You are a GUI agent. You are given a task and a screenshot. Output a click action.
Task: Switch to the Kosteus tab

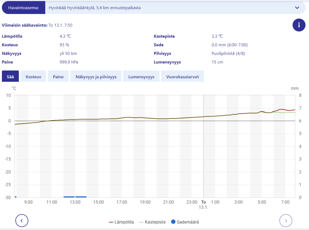tap(33, 76)
